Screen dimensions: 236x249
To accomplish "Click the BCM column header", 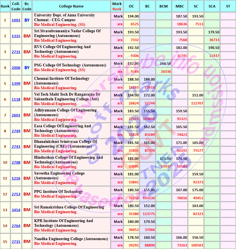I will pyautogui.click(x=164, y=6).
